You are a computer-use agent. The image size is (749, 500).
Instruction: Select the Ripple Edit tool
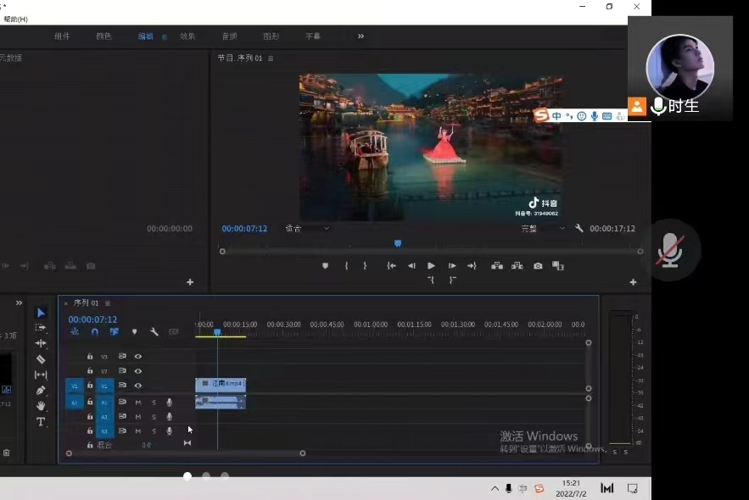click(x=41, y=343)
